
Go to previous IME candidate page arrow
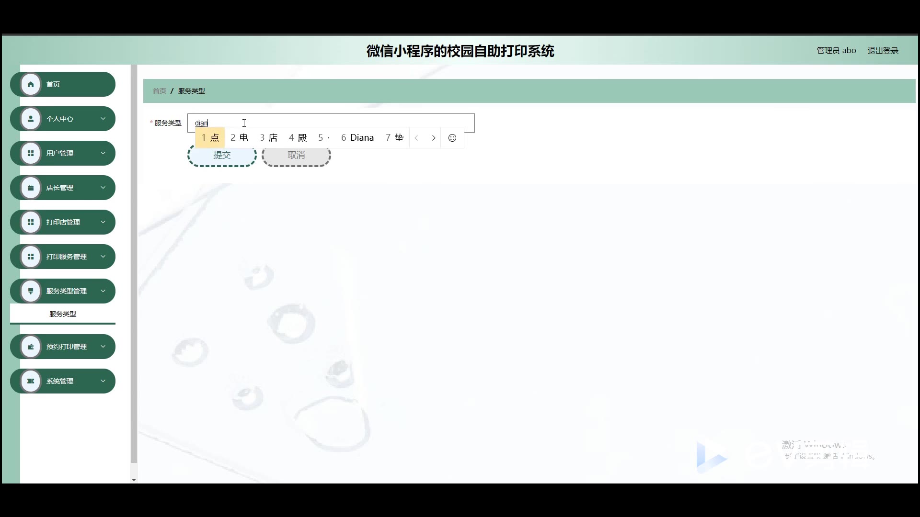pyautogui.click(x=416, y=138)
